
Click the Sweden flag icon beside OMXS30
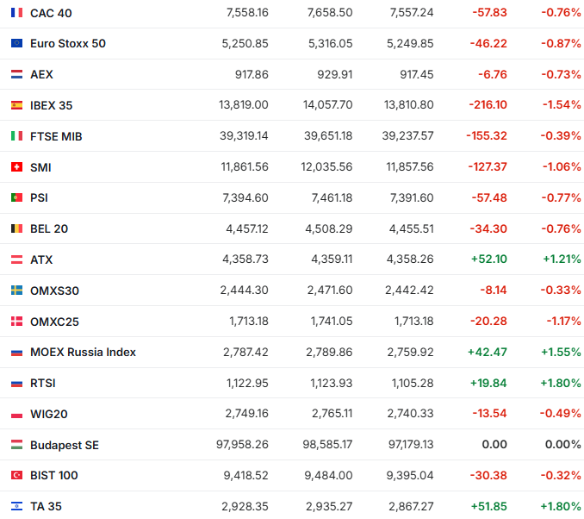click(16, 291)
